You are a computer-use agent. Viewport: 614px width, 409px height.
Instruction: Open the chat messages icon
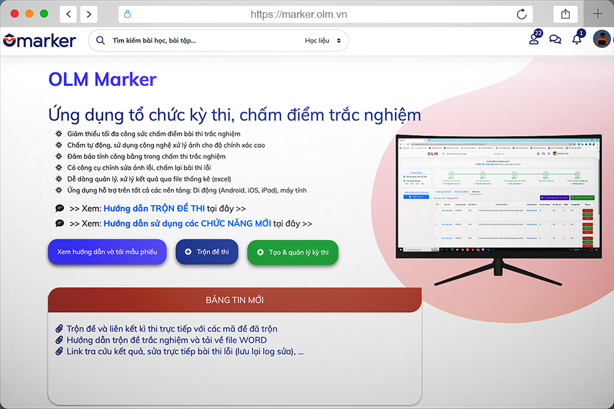(x=555, y=38)
